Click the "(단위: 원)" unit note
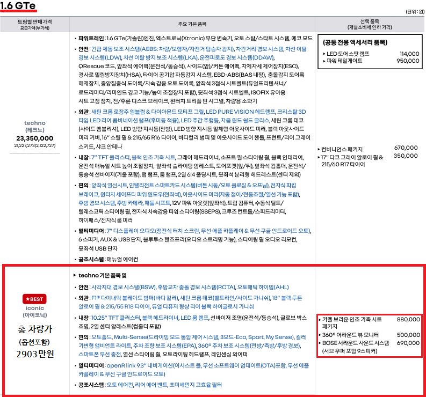Viewport: 426px width, 397px height. [415, 12]
